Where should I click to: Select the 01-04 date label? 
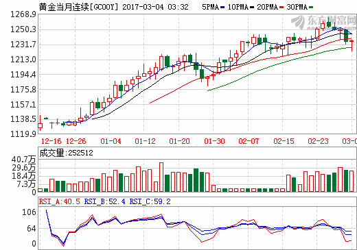pyautogui.click(x=111, y=141)
